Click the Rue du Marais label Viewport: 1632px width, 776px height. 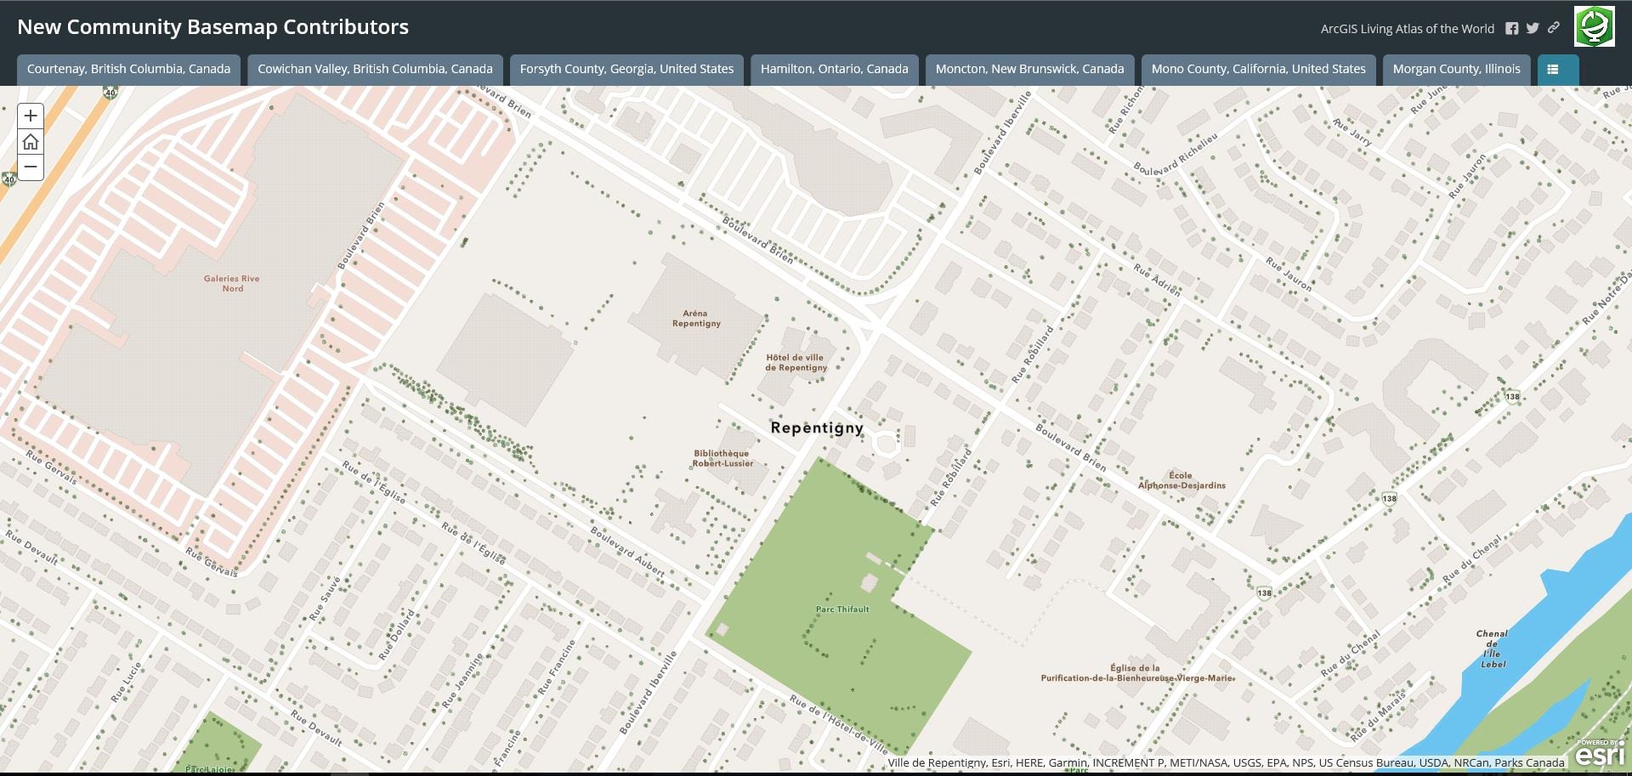coord(1379,715)
